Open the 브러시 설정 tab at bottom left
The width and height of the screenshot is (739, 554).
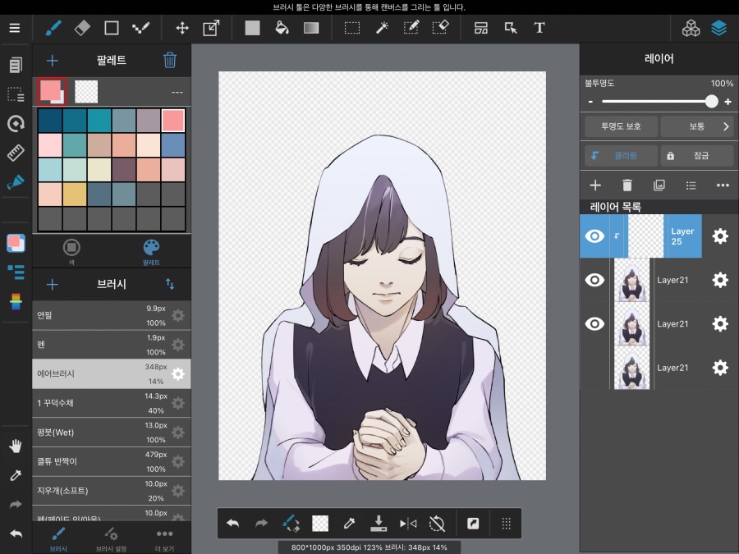[111, 538]
